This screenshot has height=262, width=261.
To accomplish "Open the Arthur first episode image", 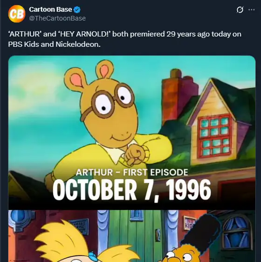I will pos(132,133).
